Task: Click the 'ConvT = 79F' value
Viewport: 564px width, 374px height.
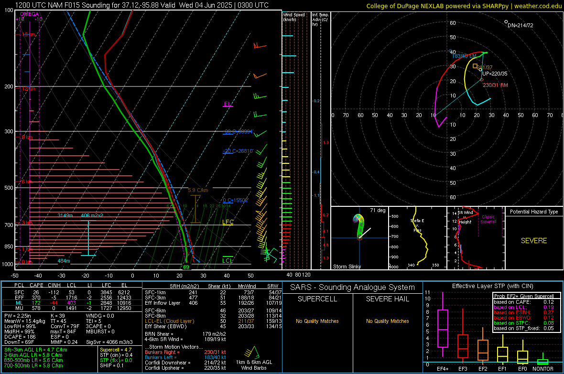Action: point(65,327)
